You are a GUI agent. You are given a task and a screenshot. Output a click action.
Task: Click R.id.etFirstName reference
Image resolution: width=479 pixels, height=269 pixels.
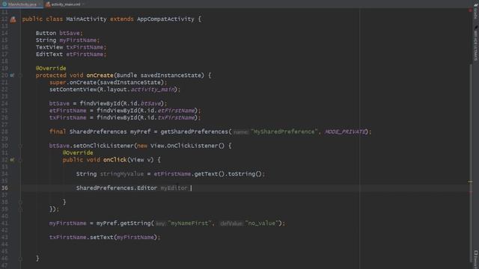tap(168, 111)
